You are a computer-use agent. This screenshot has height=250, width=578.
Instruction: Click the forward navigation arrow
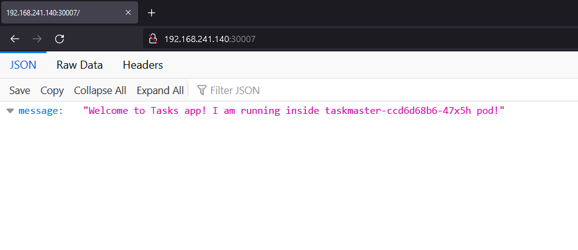click(x=37, y=38)
